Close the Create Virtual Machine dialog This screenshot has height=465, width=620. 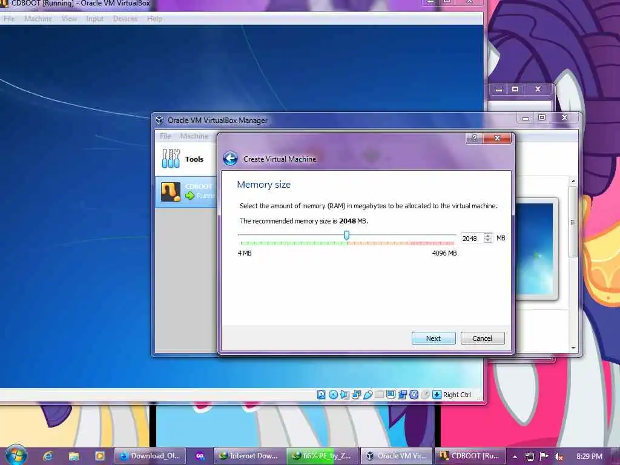point(498,137)
